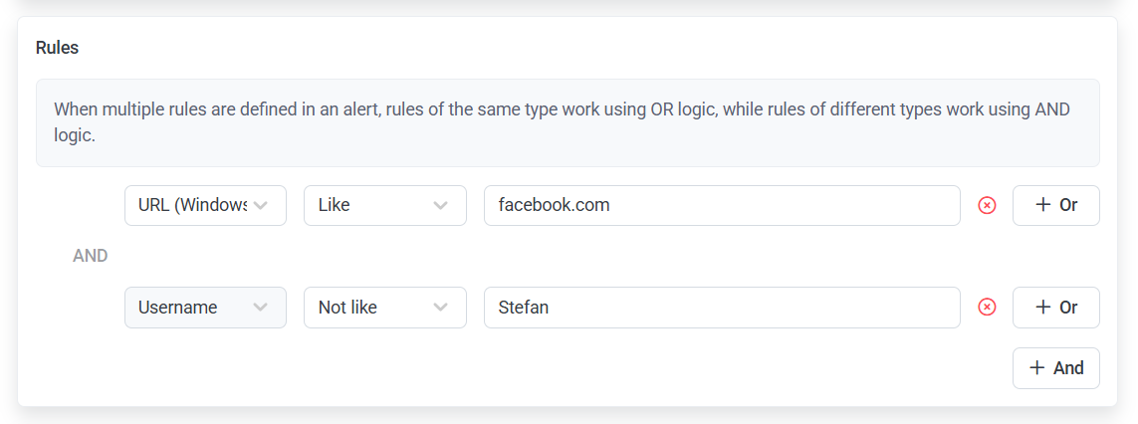Click plus icon beside Stefan row's Or
Screen dimensions: 1138x424
coord(1043,307)
